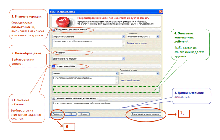The height and width of the screenshot is (140, 220).
Task: Click the additional information text field
Action: [106, 105]
